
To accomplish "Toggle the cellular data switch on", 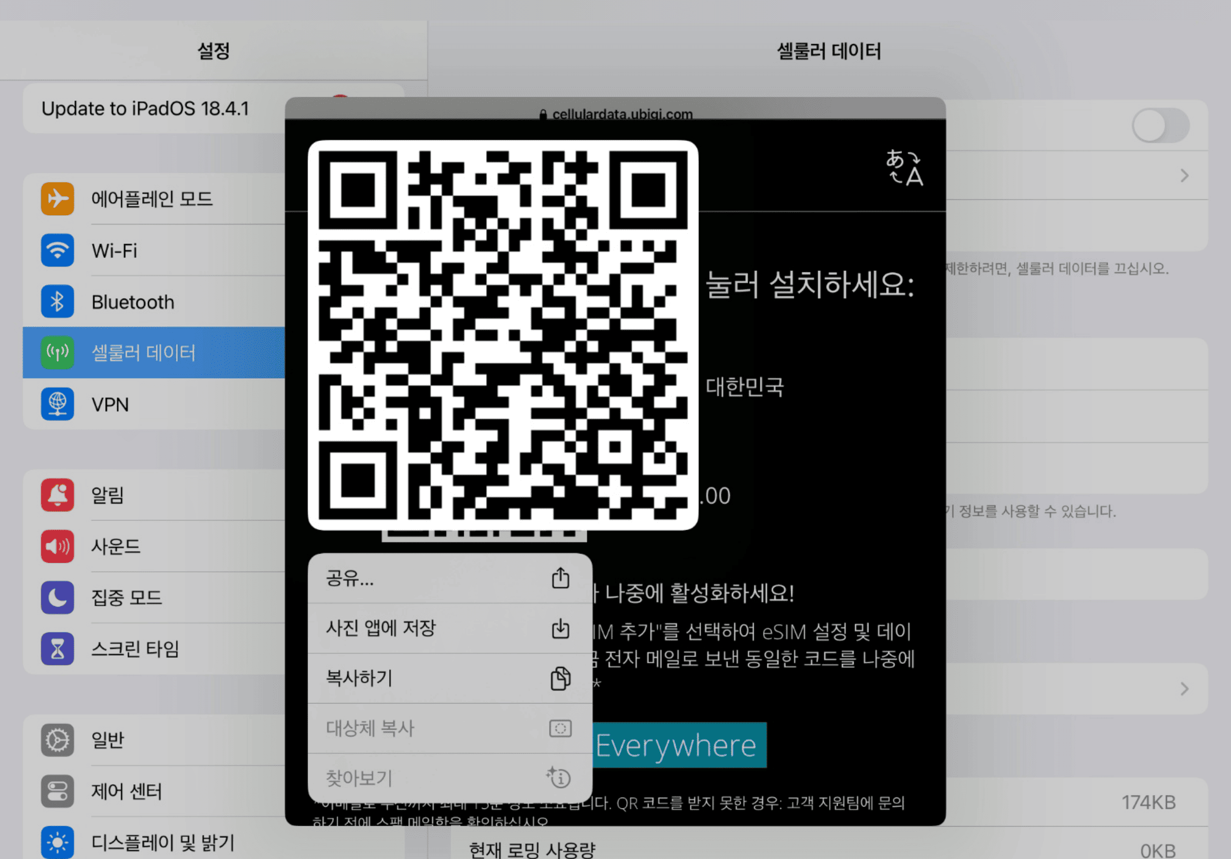I will pyautogui.click(x=1160, y=125).
